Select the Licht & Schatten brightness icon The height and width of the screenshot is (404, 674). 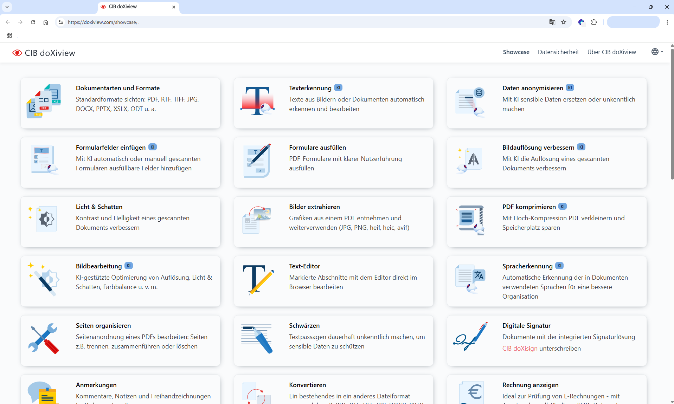coord(44,219)
